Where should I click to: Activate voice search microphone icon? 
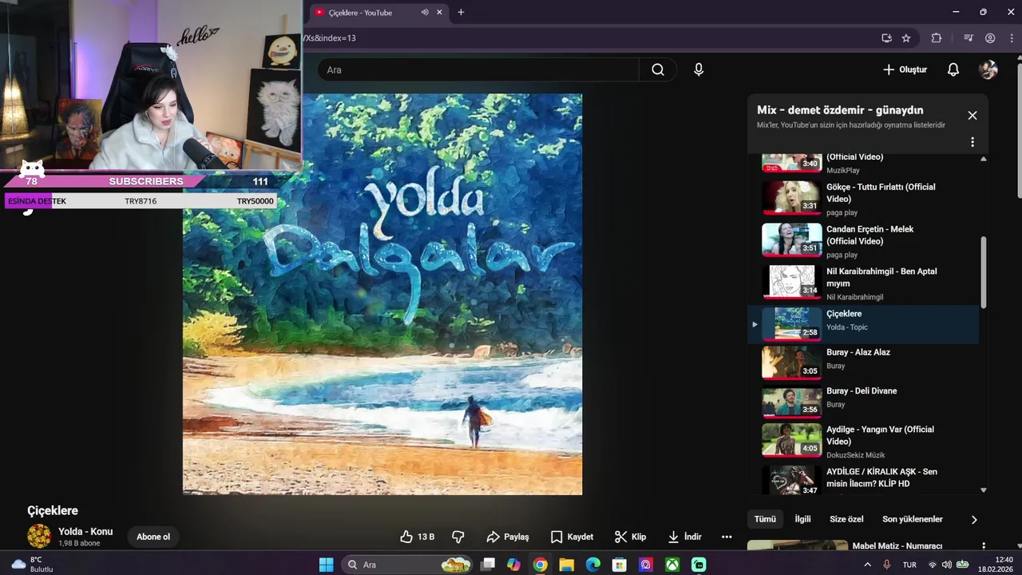(x=699, y=69)
